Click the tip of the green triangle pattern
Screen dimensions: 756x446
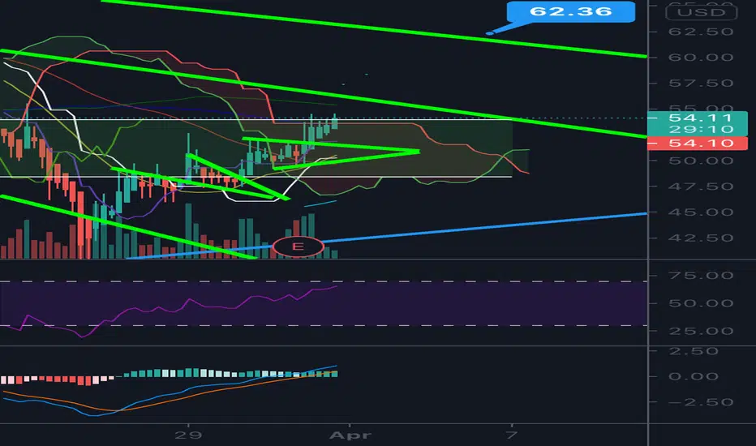pyautogui.click(x=418, y=152)
